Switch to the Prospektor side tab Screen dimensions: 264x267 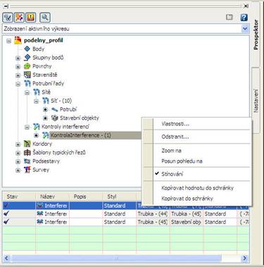[x=256, y=35]
